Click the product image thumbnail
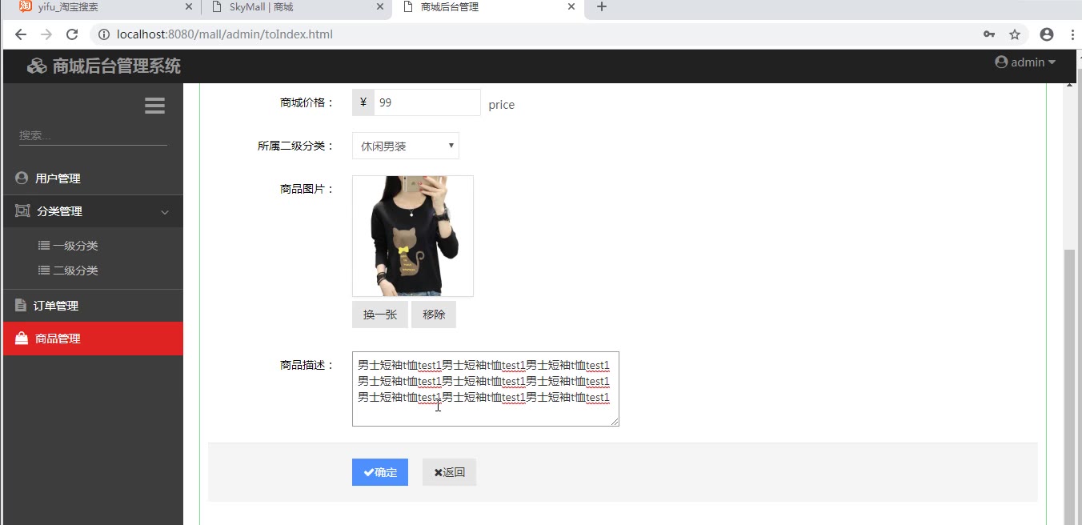This screenshot has height=525, width=1082. 413,236
